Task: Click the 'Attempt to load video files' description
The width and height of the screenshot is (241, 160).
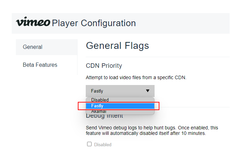Action: point(136,78)
